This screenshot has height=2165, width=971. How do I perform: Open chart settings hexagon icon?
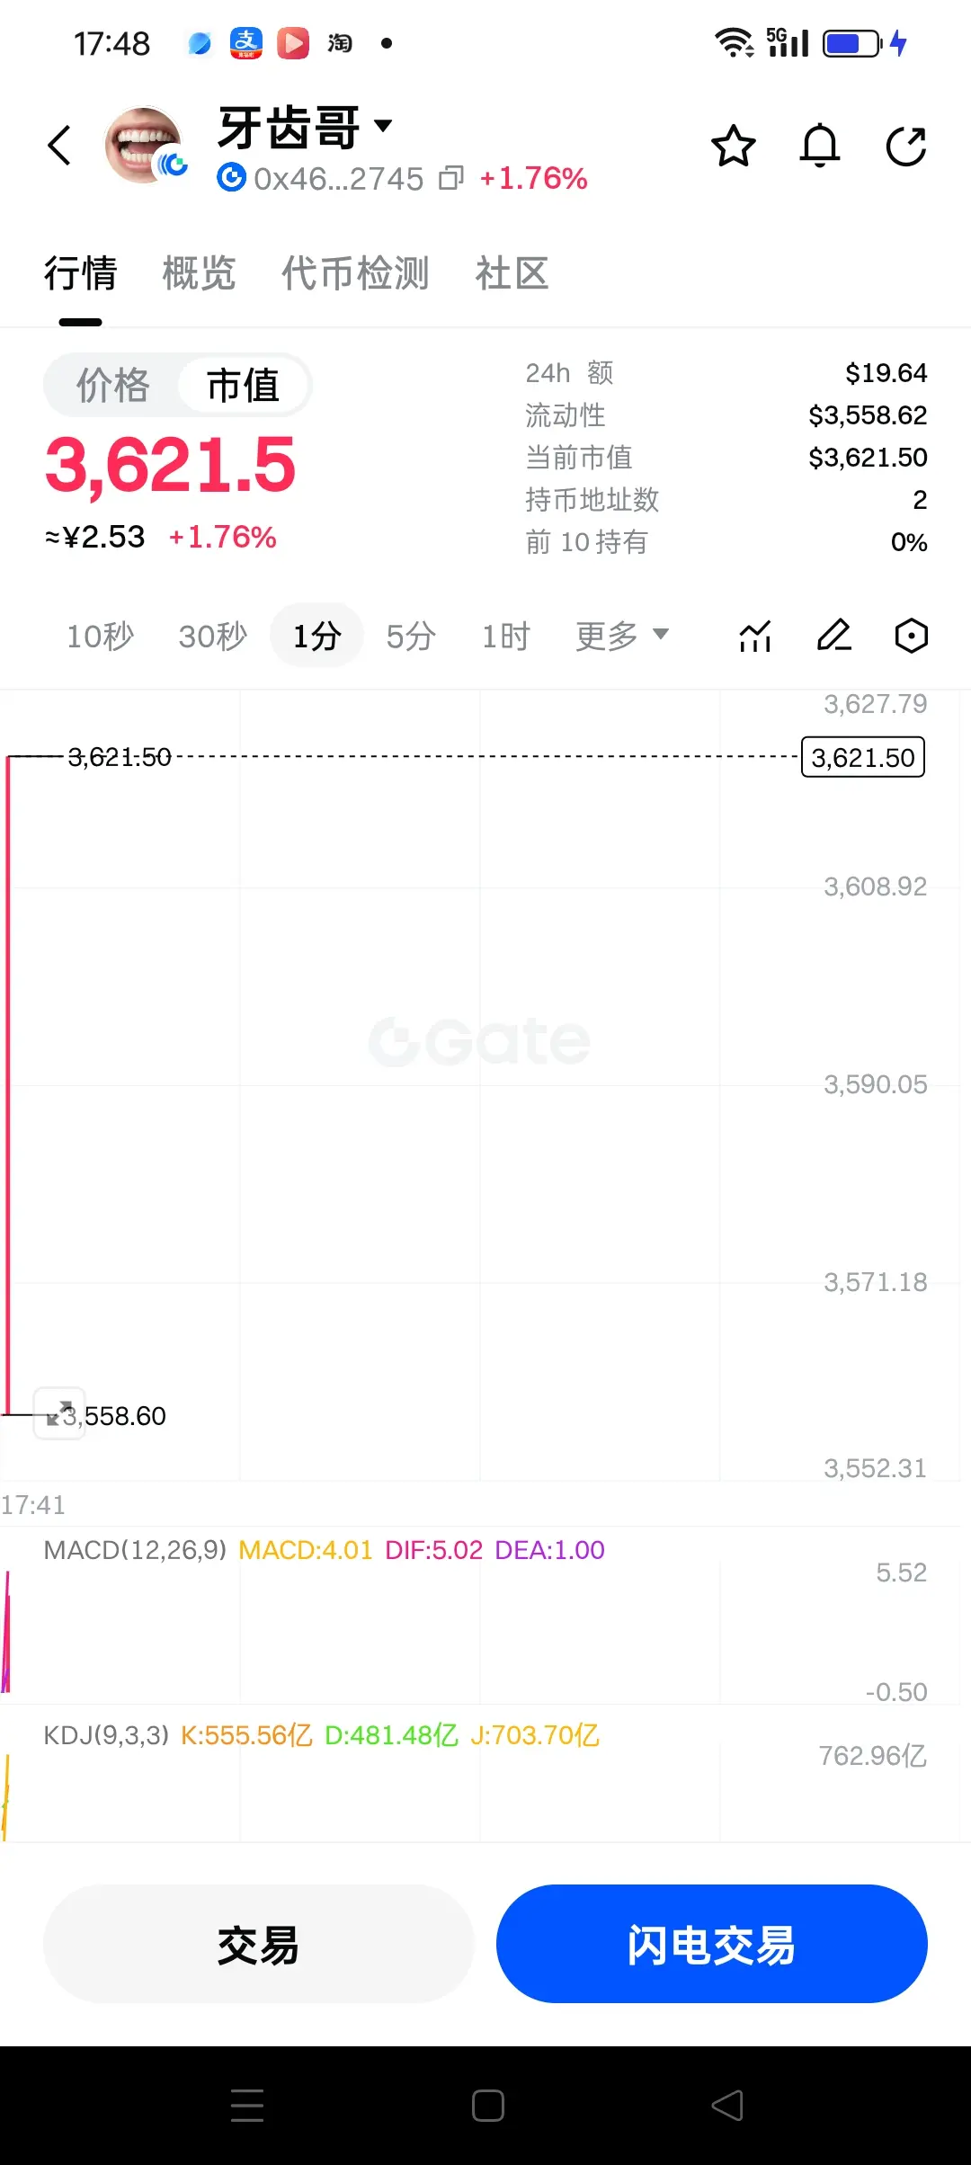pyautogui.click(x=912, y=636)
